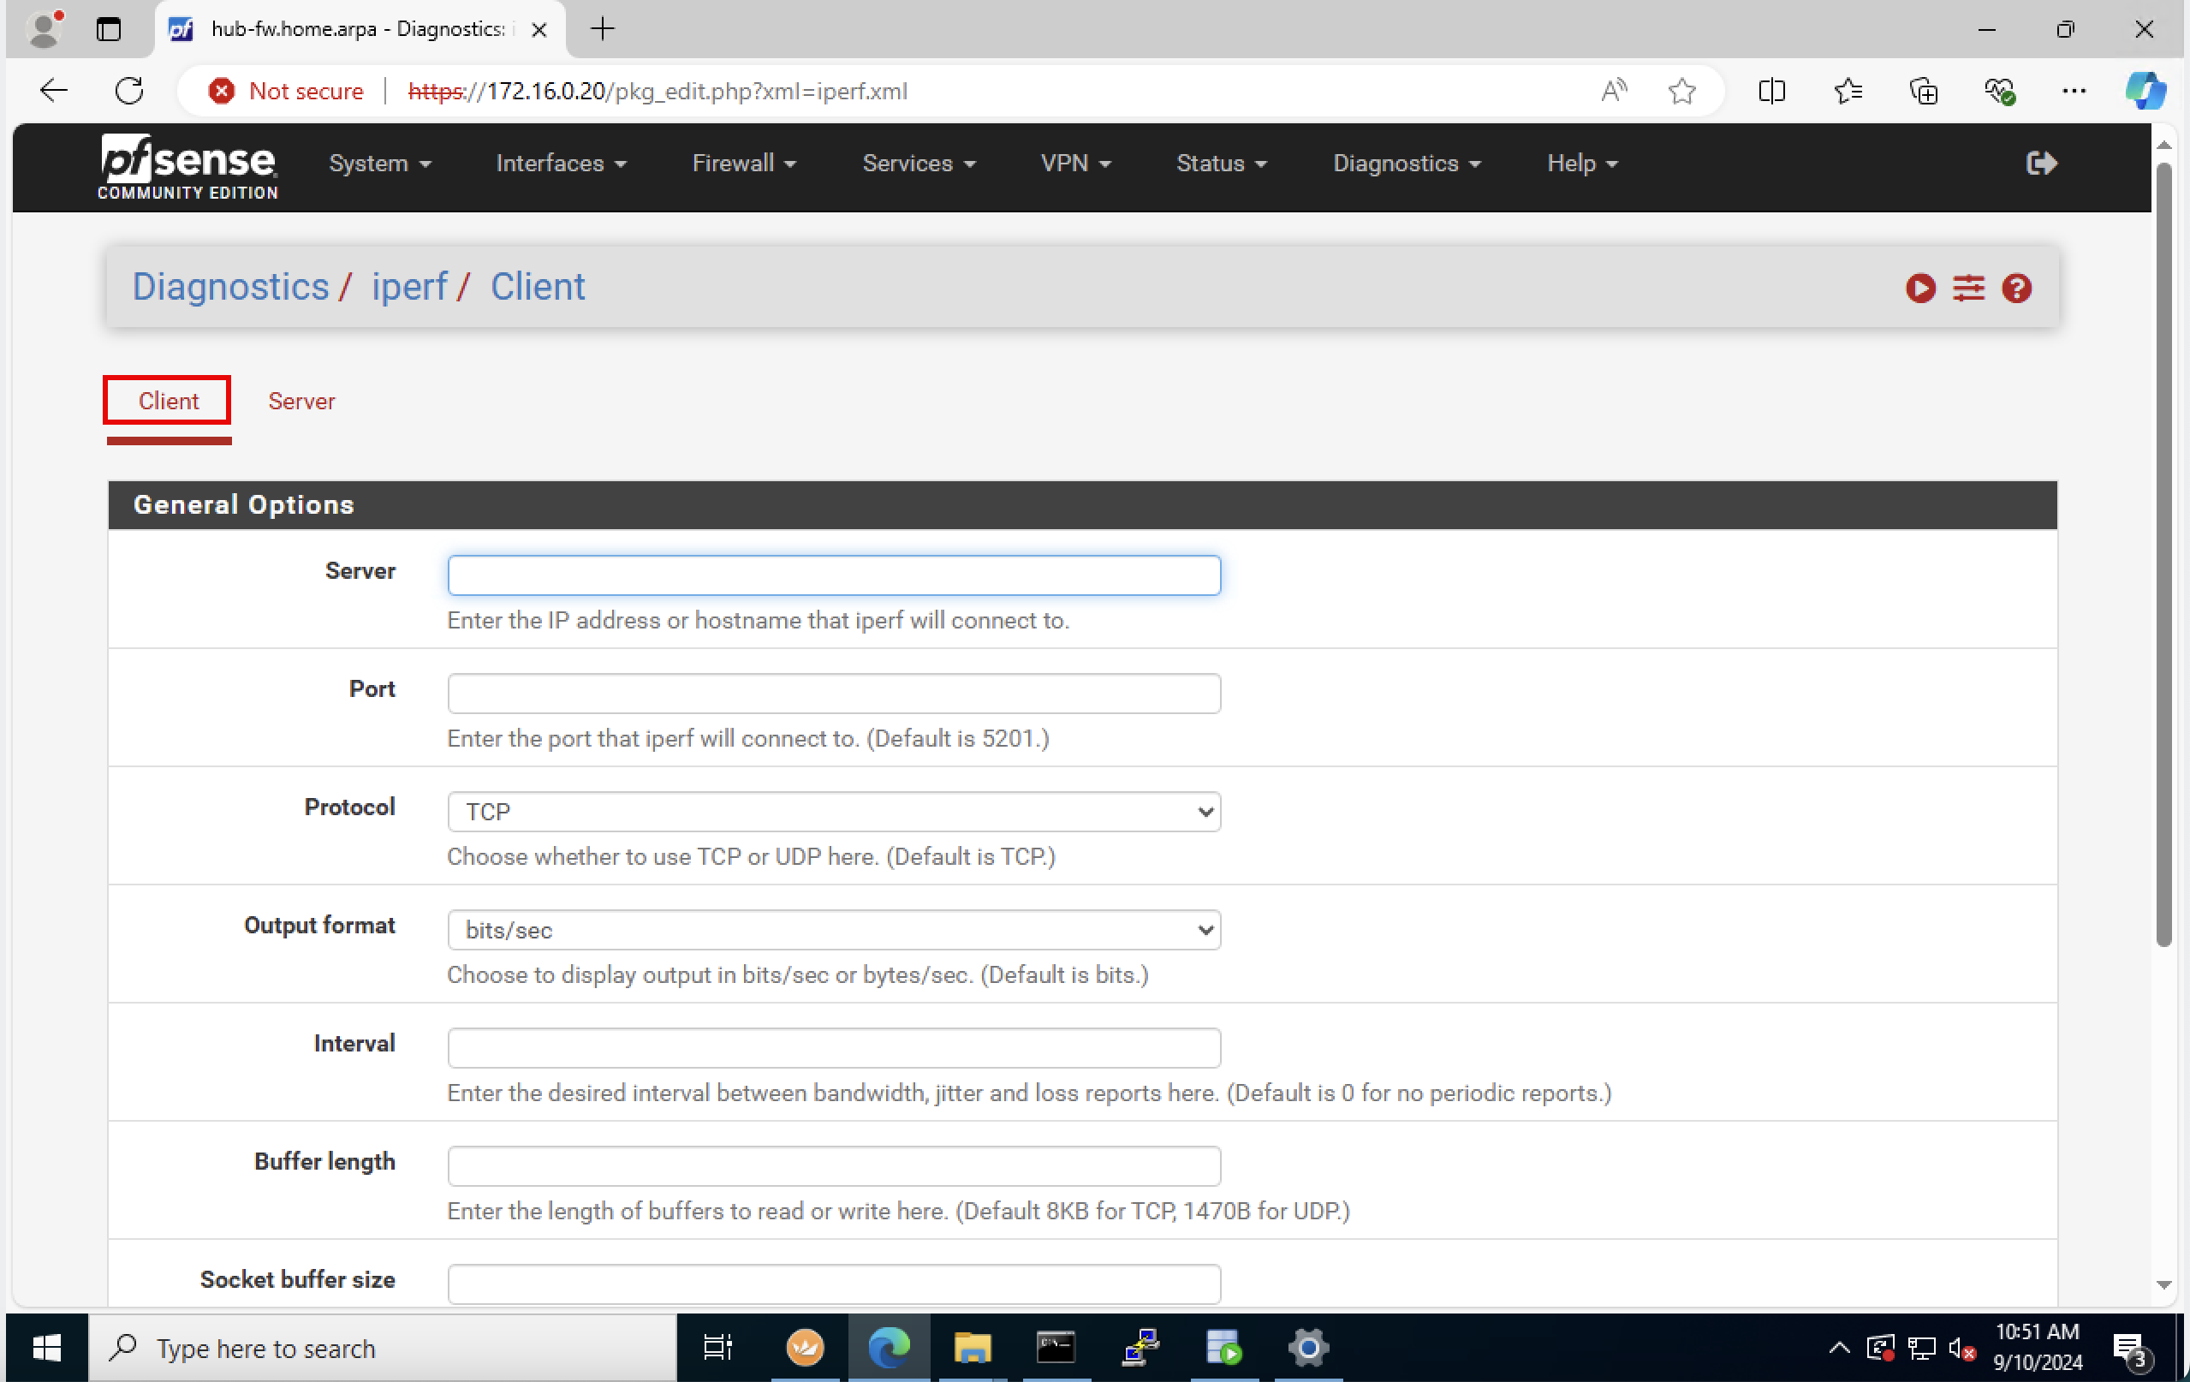This screenshot has width=2190, height=1382.
Task: Click the vertical page scrollbar thumb
Action: (2163, 555)
